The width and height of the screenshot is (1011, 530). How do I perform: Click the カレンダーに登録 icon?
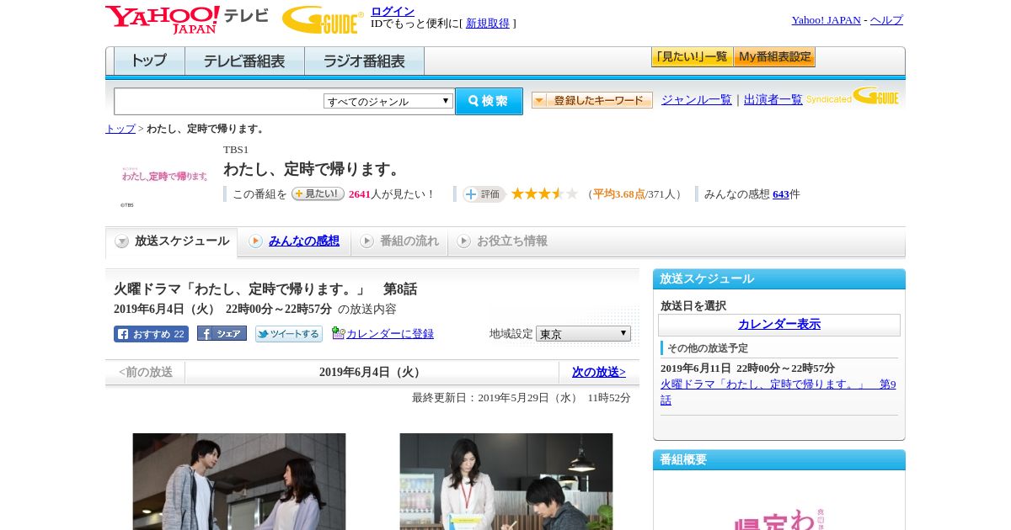338,333
